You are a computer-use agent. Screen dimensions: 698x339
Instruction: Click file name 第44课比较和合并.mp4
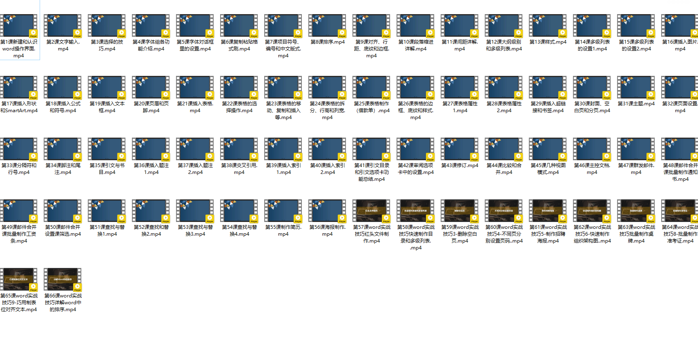(504, 169)
